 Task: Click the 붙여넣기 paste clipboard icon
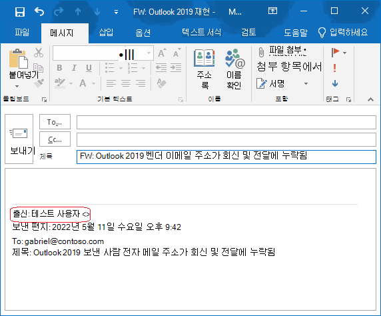[x=19, y=59]
